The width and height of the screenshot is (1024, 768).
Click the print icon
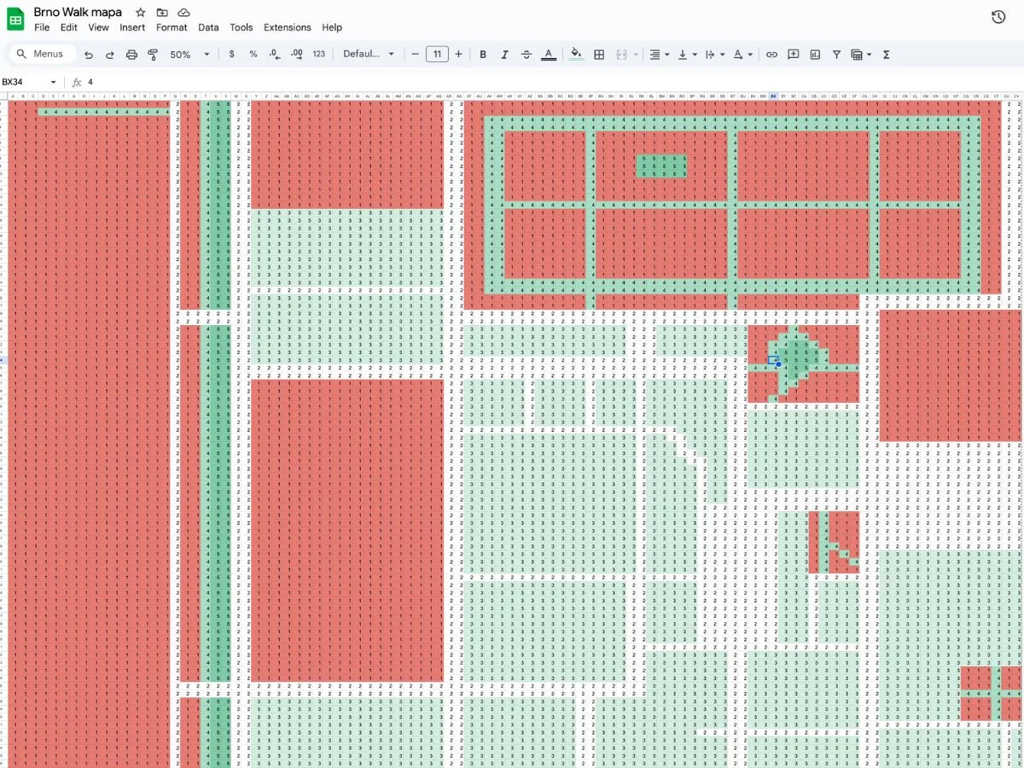pos(131,55)
